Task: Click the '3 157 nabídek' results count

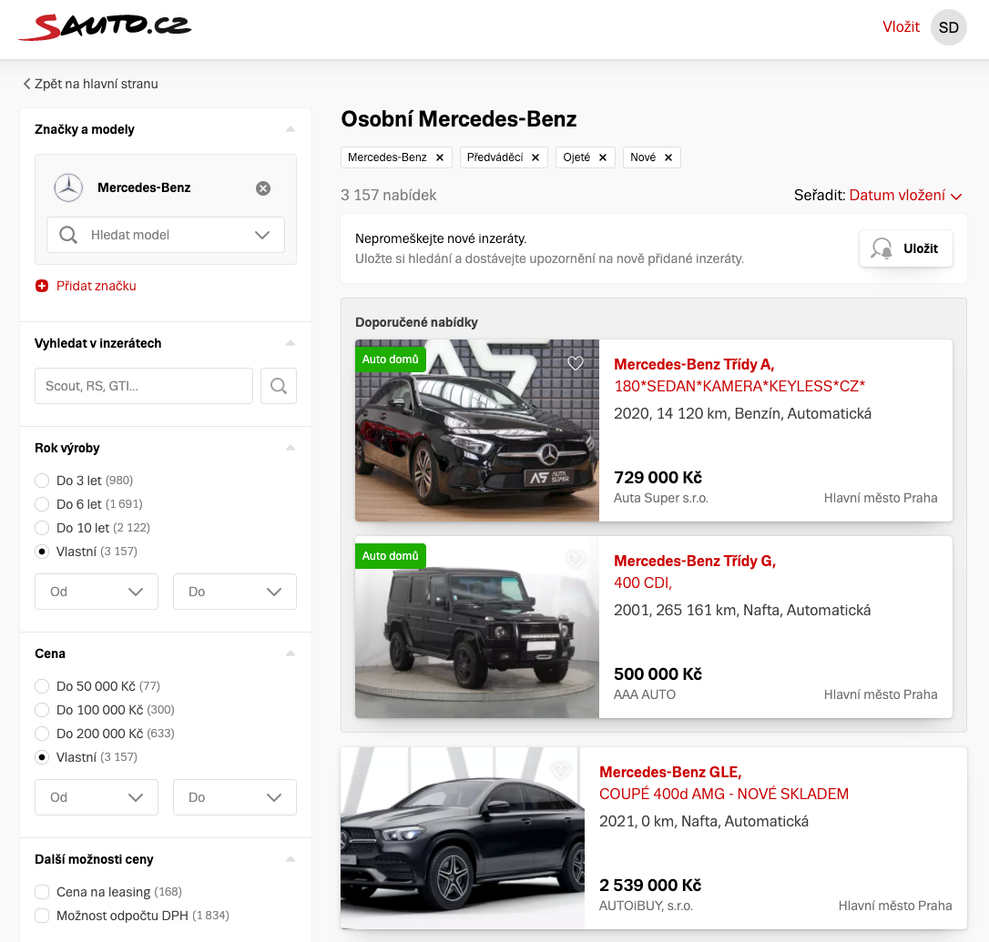Action: pos(389,196)
